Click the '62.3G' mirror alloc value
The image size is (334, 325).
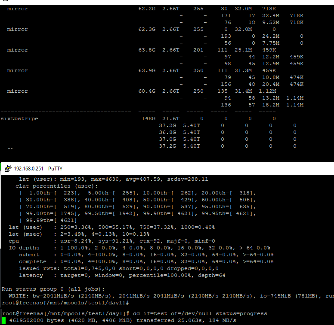click(x=147, y=29)
